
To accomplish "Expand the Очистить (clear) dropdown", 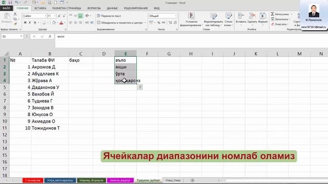I will tap(288, 24).
